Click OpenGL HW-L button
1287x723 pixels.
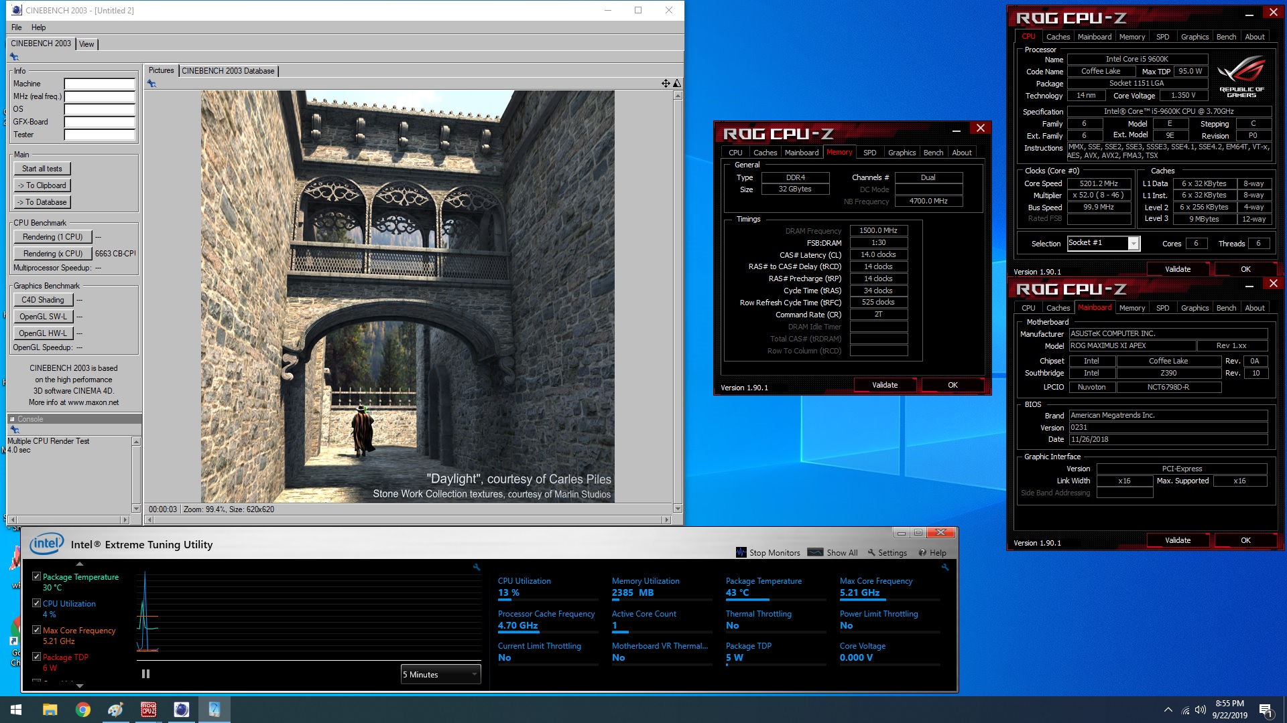click(43, 333)
